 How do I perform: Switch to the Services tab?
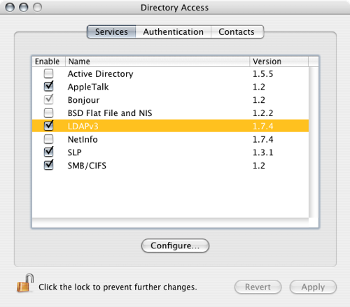[x=111, y=31]
